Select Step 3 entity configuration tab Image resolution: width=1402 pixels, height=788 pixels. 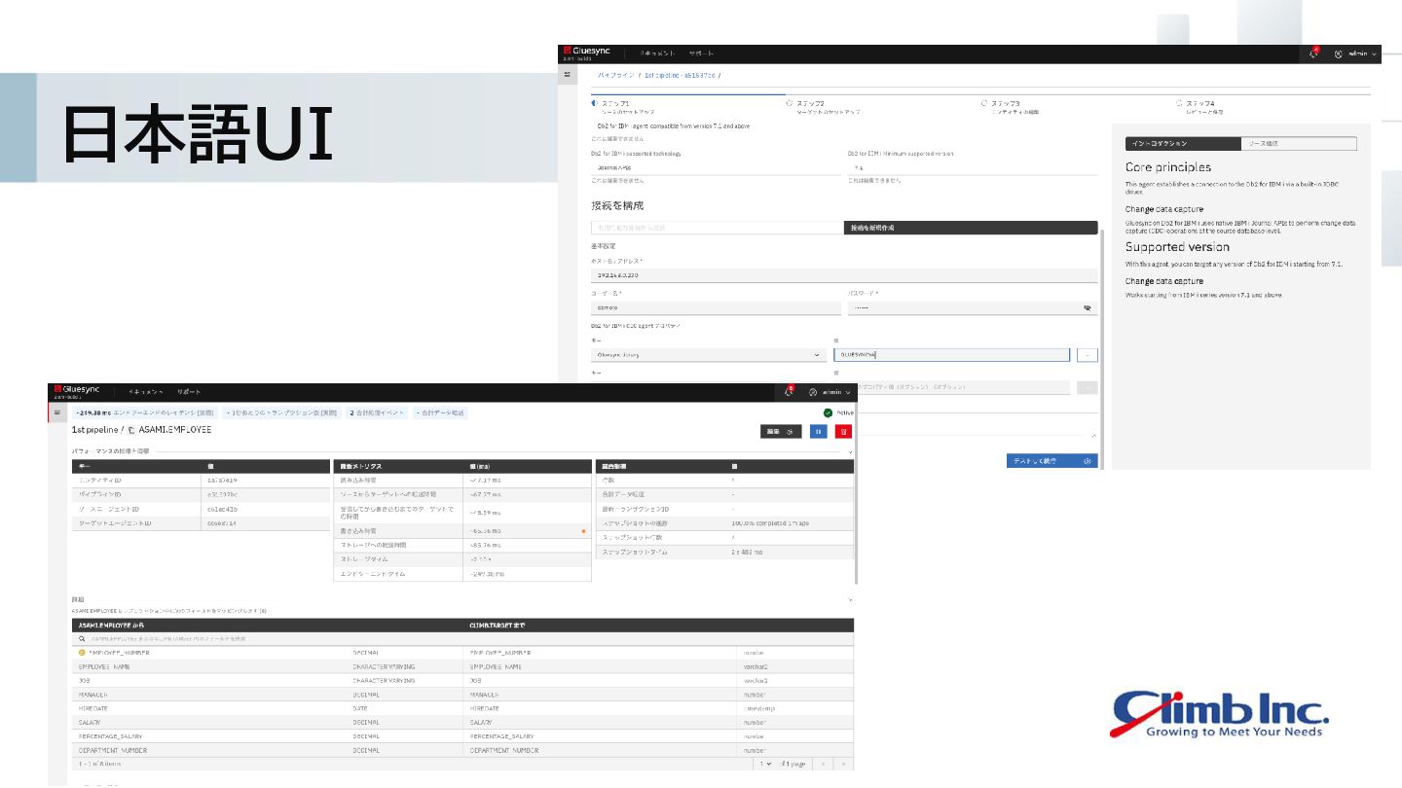tap(1012, 107)
